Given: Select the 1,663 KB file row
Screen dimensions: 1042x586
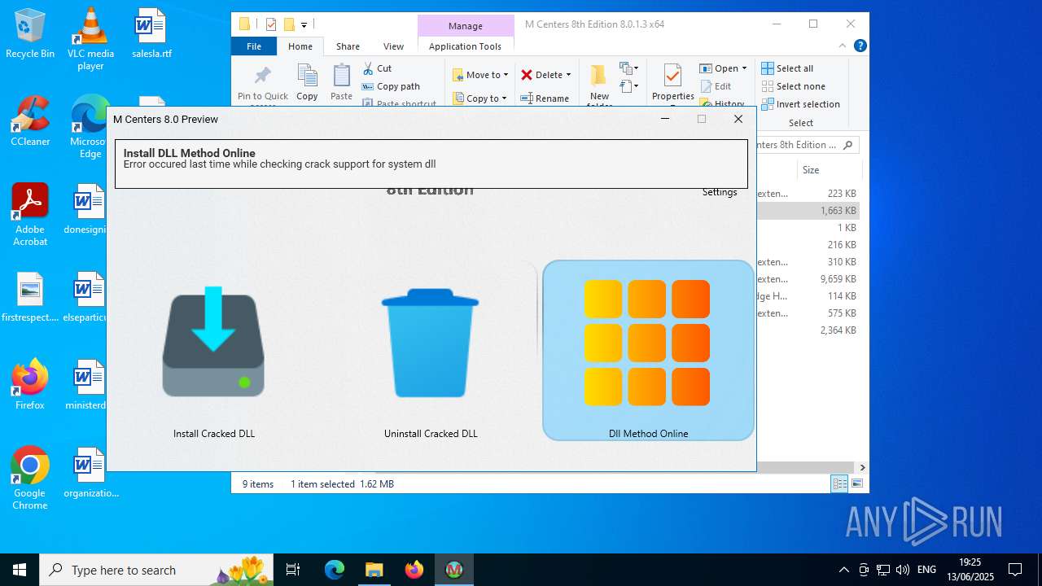Looking at the screenshot, I should (x=808, y=211).
